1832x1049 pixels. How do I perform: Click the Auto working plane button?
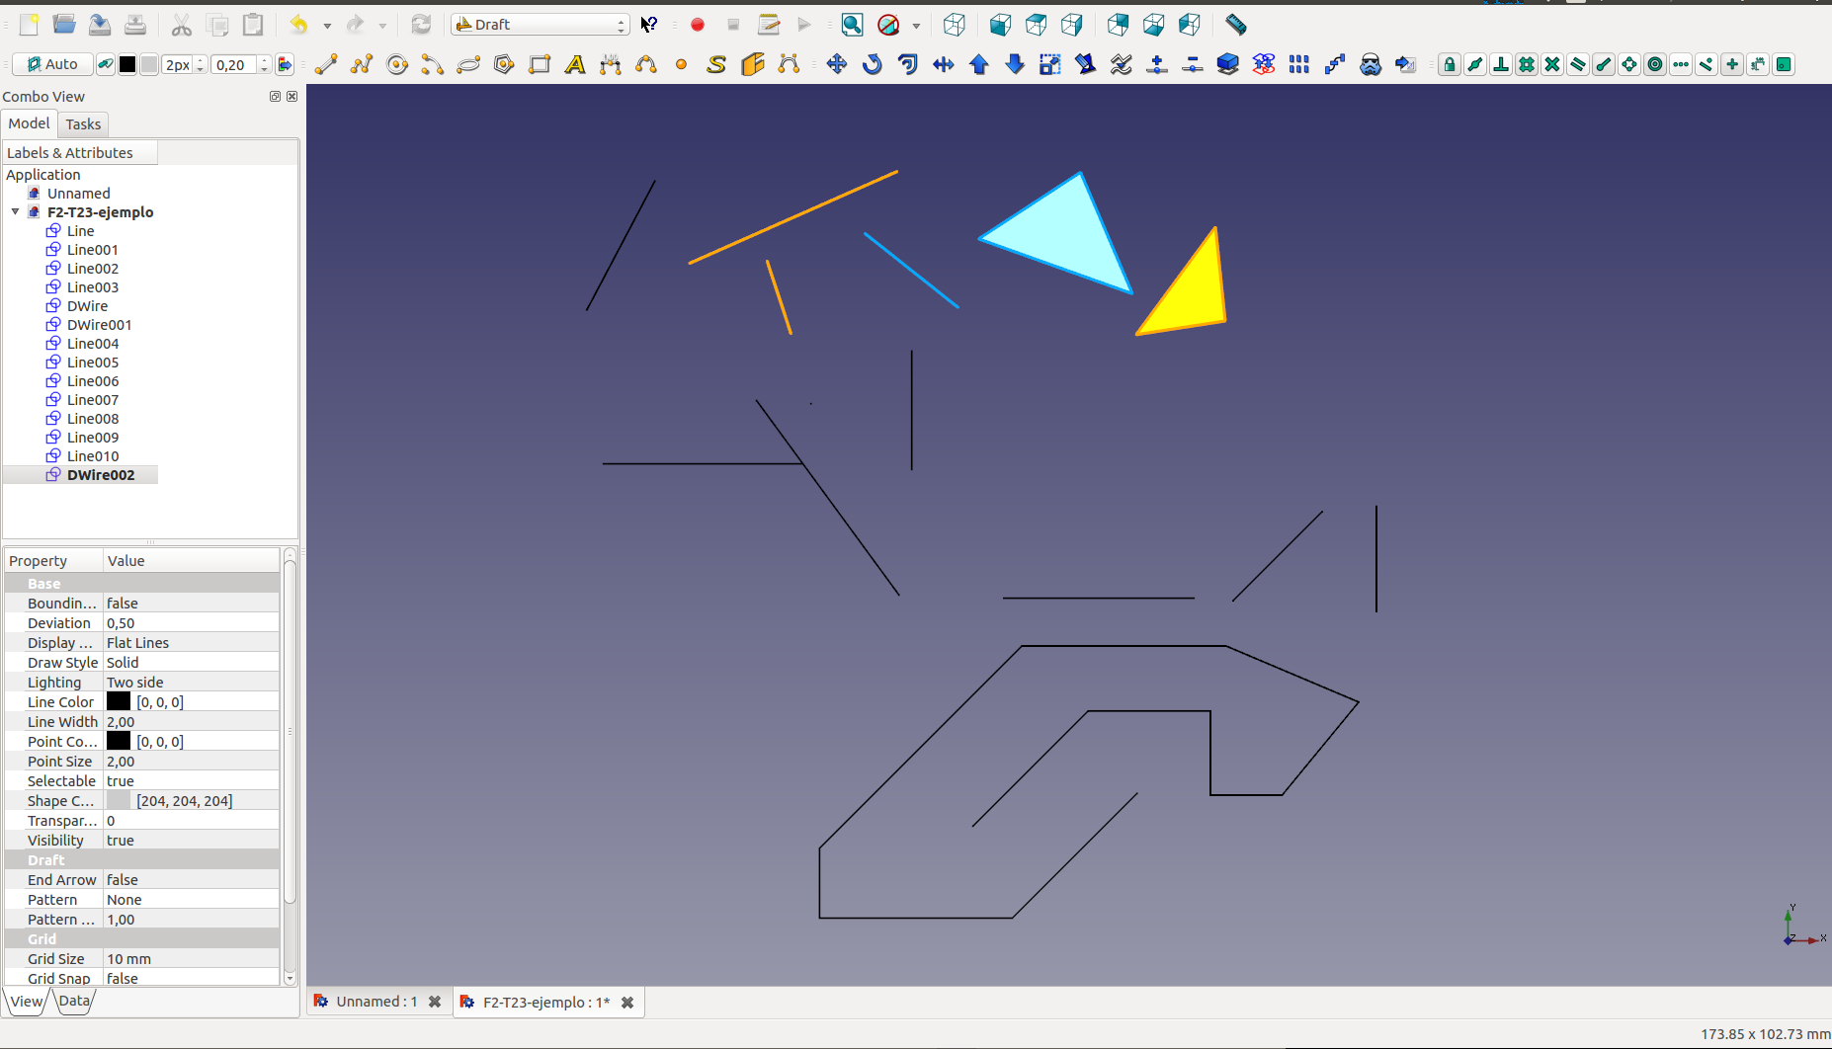click(52, 65)
